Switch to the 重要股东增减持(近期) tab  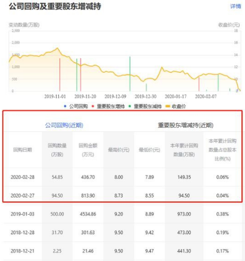pyautogui.click(x=185, y=125)
